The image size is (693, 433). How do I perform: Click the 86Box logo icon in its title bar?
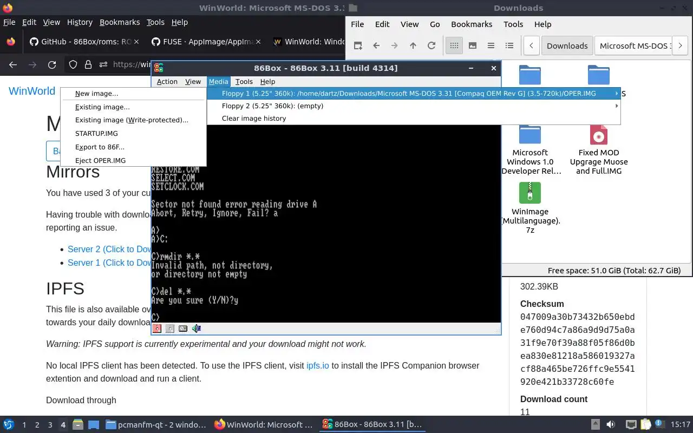pyautogui.click(x=159, y=68)
